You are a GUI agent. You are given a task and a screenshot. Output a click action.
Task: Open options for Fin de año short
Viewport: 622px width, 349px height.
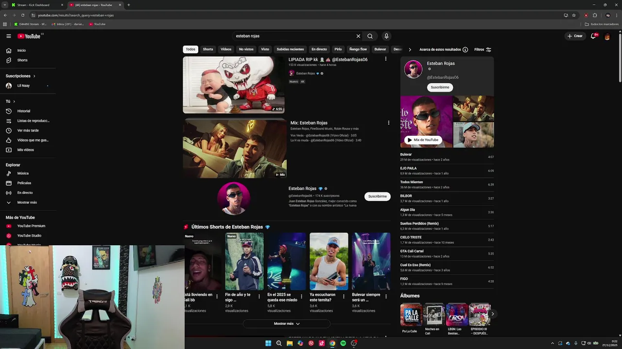coord(259,296)
